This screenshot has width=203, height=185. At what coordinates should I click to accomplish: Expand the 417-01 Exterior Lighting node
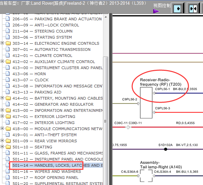[2, 116]
